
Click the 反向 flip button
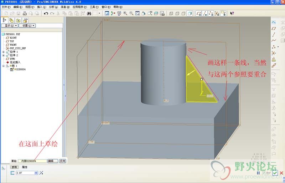63,161
